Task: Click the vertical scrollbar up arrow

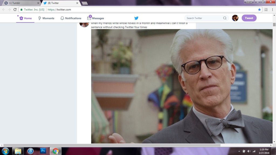Action: (274, 15)
